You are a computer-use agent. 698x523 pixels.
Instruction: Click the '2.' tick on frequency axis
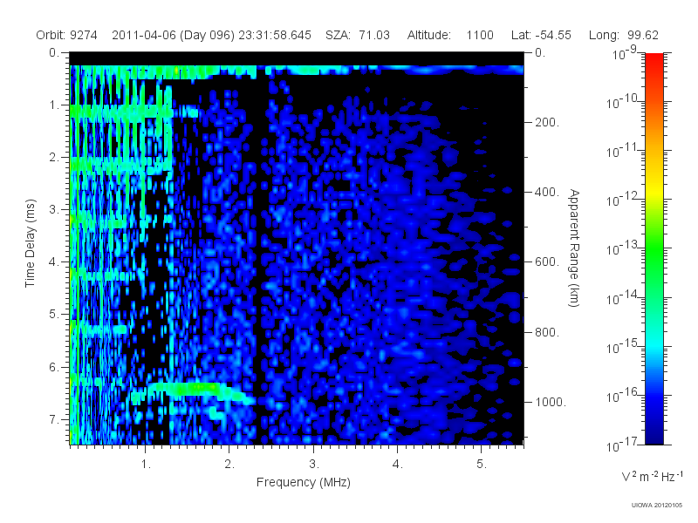click(229, 465)
